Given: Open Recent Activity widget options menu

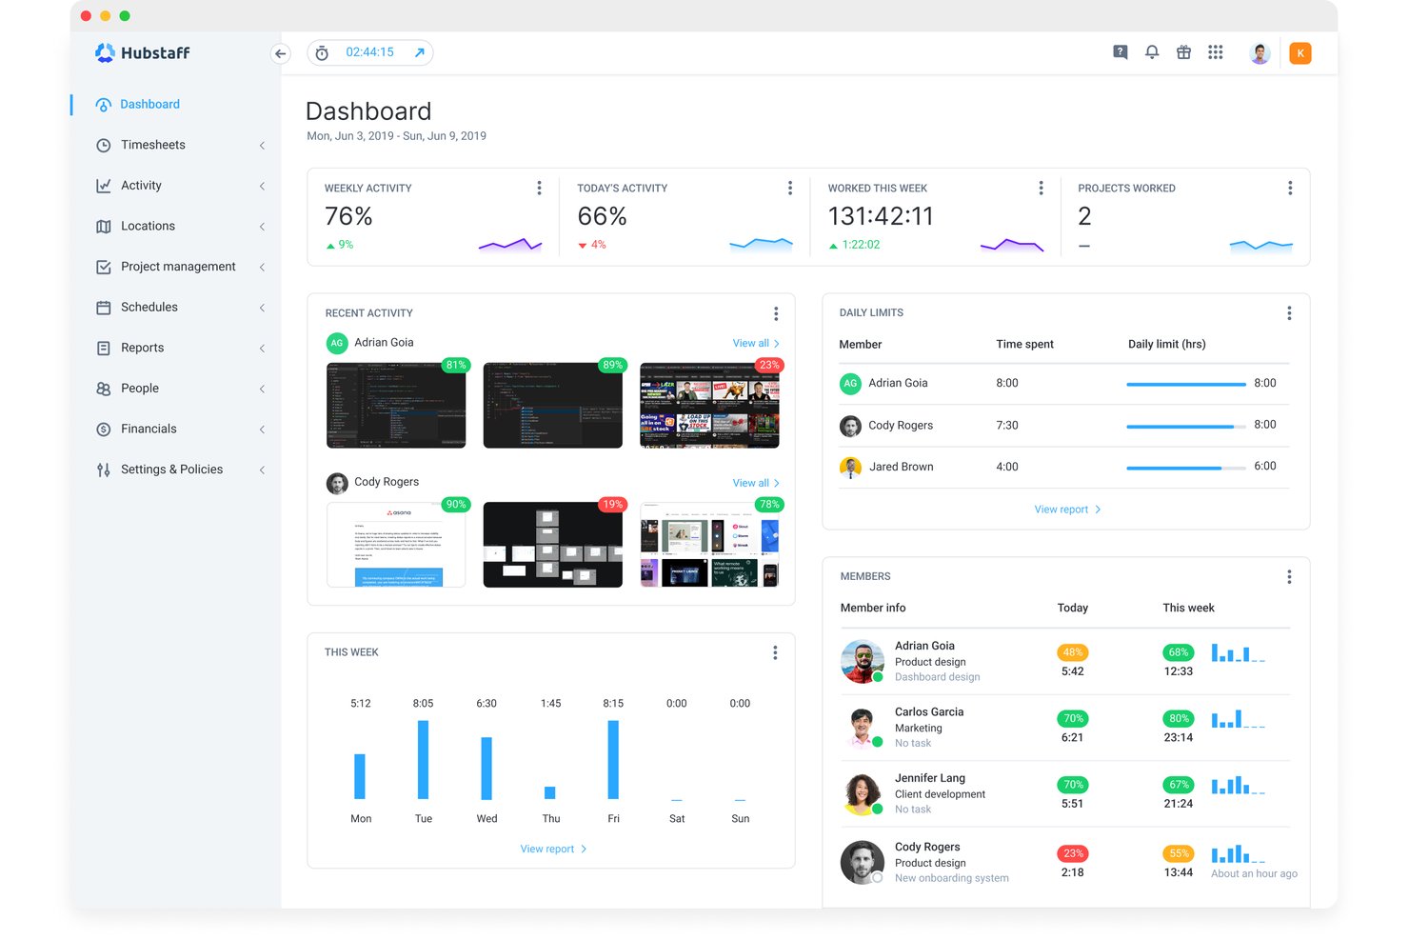Looking at the screenshot, I should coord(776,313).
